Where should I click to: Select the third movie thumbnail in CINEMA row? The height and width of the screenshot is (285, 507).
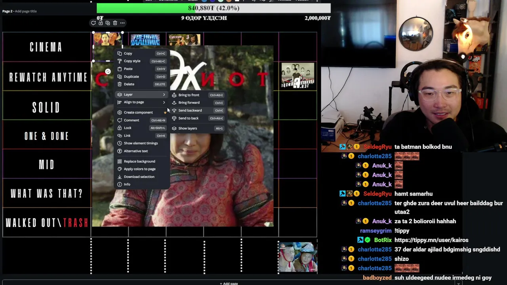[185, 40]
